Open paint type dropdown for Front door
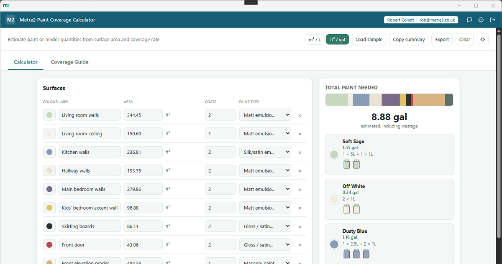502x264 pixels. click(265, 245)
